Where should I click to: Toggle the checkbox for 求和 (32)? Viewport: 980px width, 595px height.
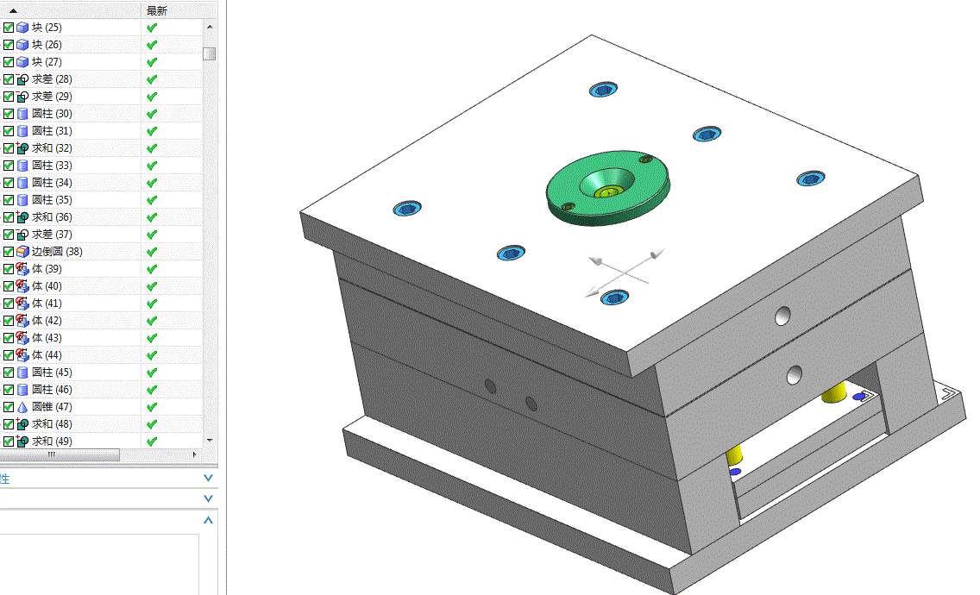pyautogui.click(x=8, y=148)
